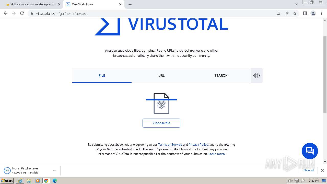327x184 pixels.
Task: Expand the Nova_Patcher.exe download options chevron
Action: 54,170
